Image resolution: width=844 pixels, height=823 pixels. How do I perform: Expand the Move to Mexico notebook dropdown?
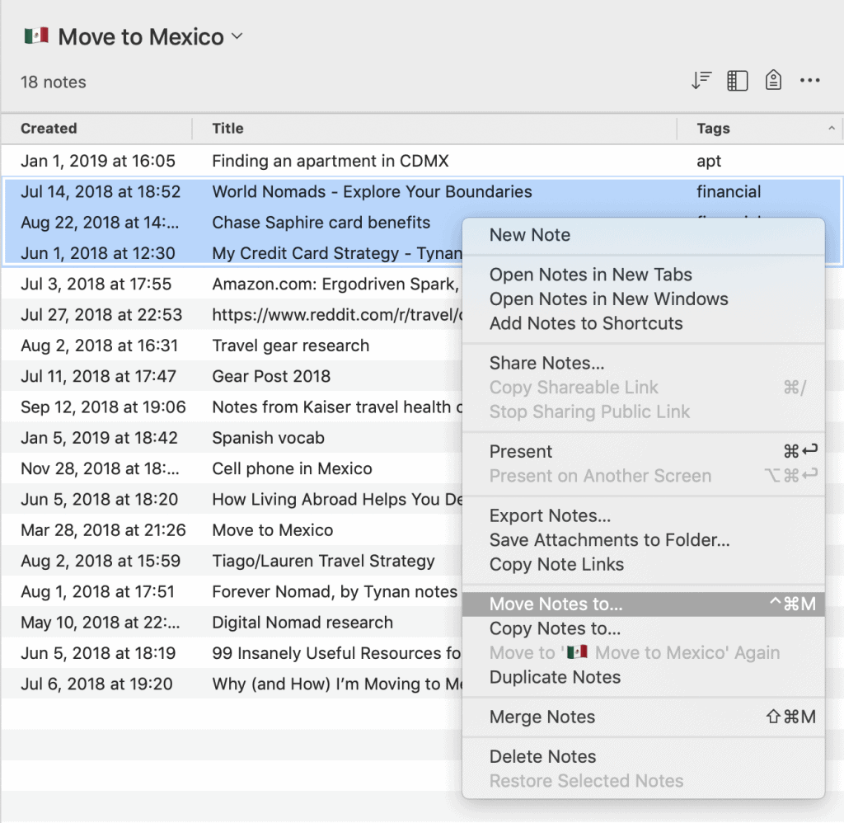click(237, 36)
